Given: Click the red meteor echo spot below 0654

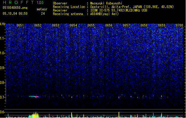Looking at the screenshot, I should 72,97.
